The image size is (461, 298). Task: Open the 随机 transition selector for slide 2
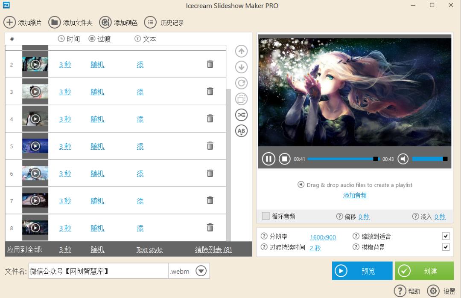click(x=97, y=64)
